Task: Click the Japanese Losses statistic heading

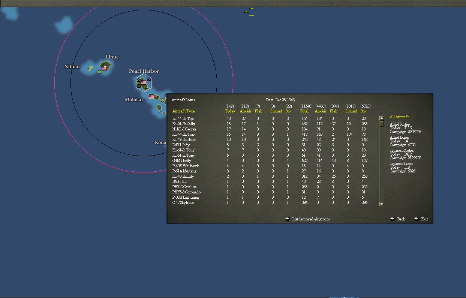Action: pos(402,164)
